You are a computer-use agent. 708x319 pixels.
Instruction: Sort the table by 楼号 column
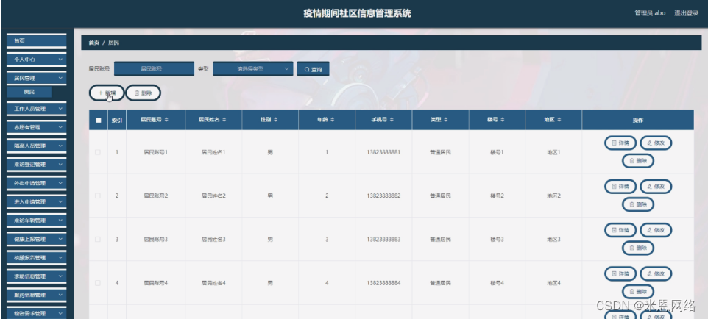502,120
